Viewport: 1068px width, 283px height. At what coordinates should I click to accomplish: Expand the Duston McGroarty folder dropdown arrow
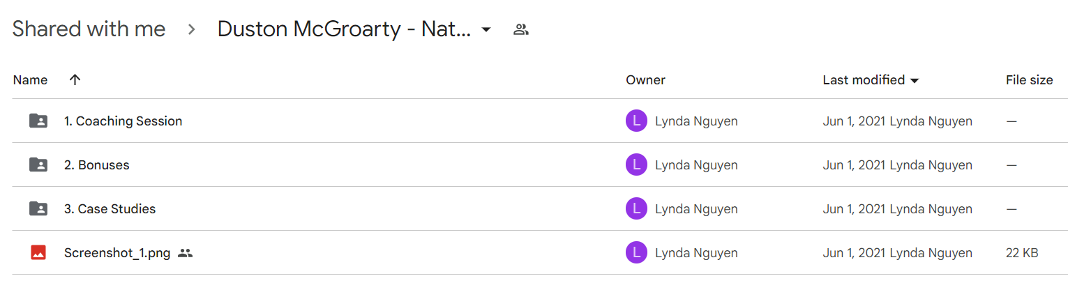(486, 29)
